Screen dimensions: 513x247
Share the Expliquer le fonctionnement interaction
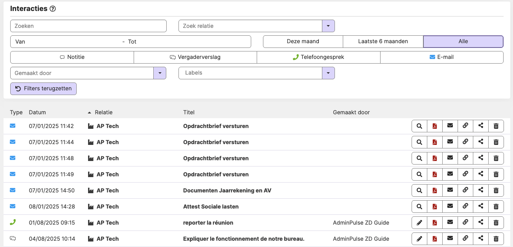(x=481, y=239)
